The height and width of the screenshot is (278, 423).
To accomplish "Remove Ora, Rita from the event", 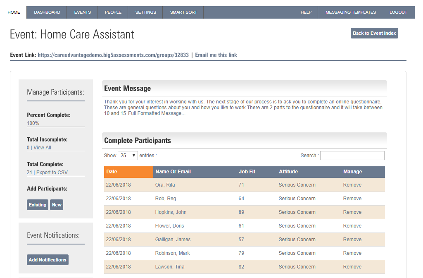I will 352,185.
